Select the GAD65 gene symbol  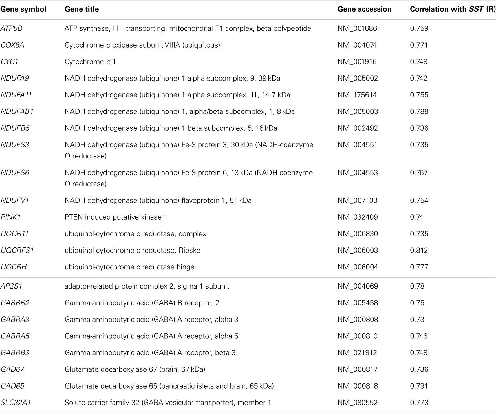tap(12, 386)
